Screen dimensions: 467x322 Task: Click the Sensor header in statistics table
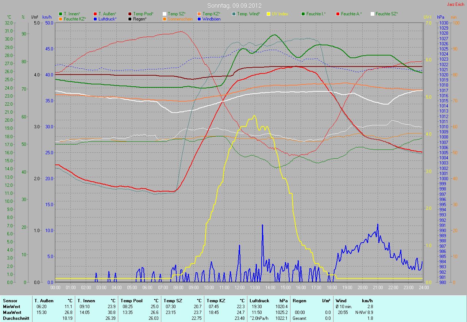(10, 300)
